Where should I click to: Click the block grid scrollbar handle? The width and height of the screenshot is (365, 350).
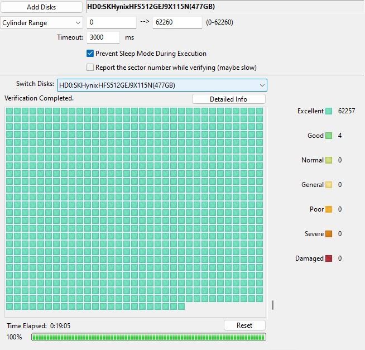pyautogui.click(x=272, y=305)
